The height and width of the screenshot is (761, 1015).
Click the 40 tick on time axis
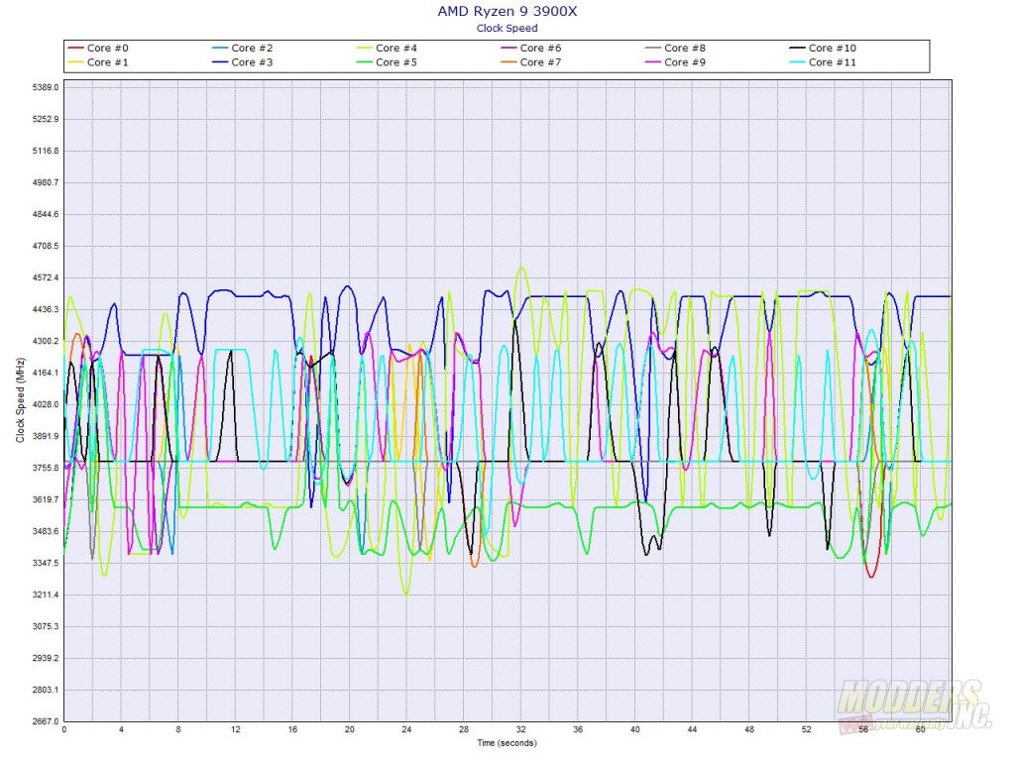[635, 729]
